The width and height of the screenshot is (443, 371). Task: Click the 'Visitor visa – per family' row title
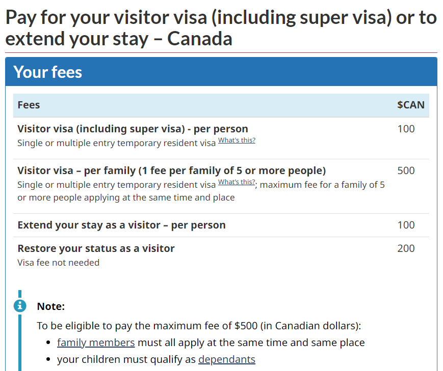point(171,170)
